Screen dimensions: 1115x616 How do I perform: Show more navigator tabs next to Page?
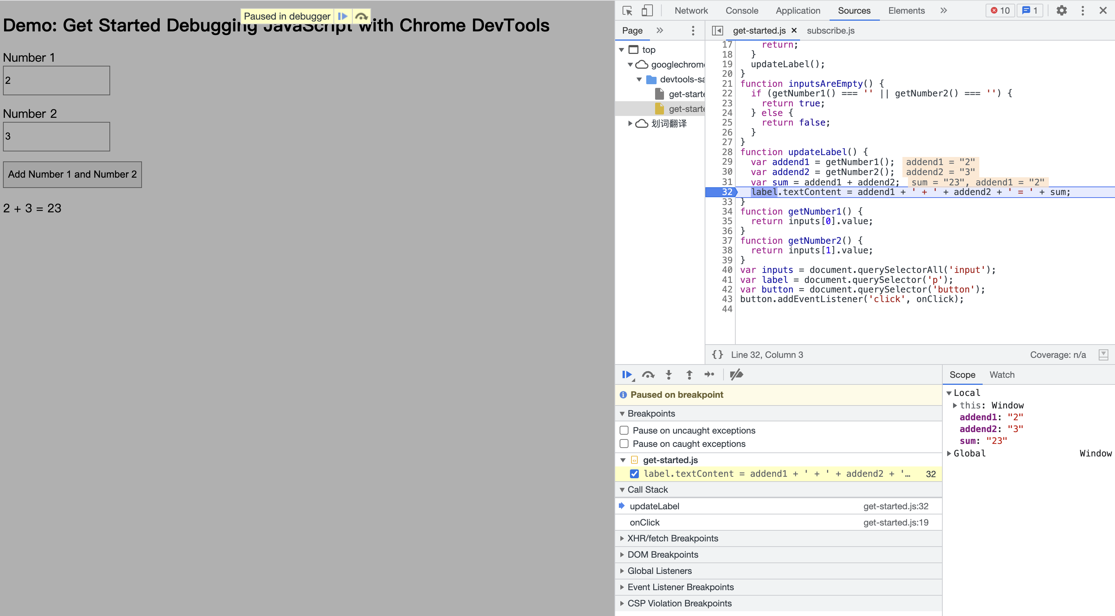tap(660, 30)
